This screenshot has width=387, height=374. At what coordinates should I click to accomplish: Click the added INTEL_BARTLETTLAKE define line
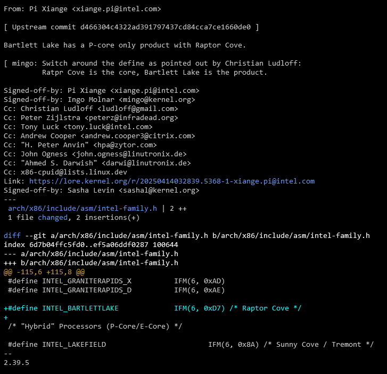153,308
